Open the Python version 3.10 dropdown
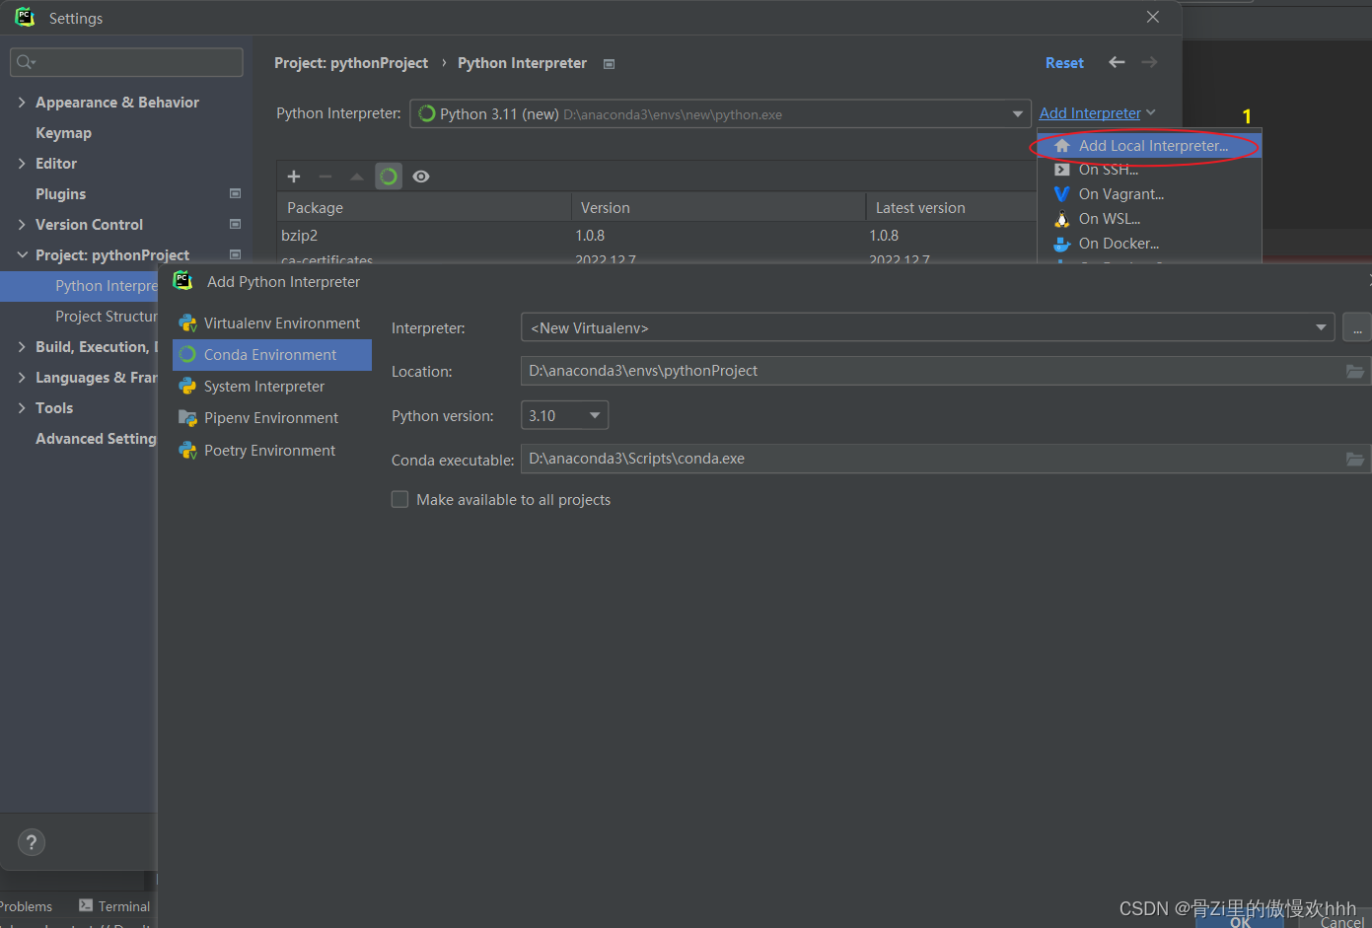 (x=564, y=415)
